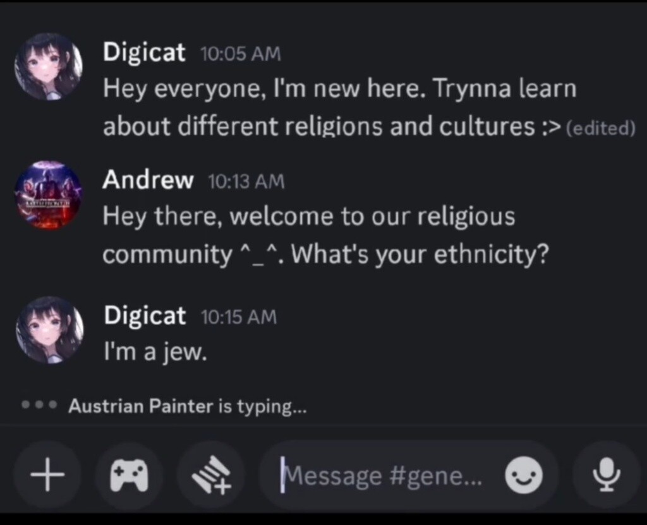Select Digicat's 'Hey everyone' intro message
Viewport: 647px width, 525px height.
coord(339,107)
